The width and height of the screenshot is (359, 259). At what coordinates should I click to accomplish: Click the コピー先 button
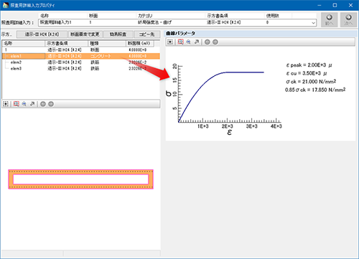click(x=147, y=34)
